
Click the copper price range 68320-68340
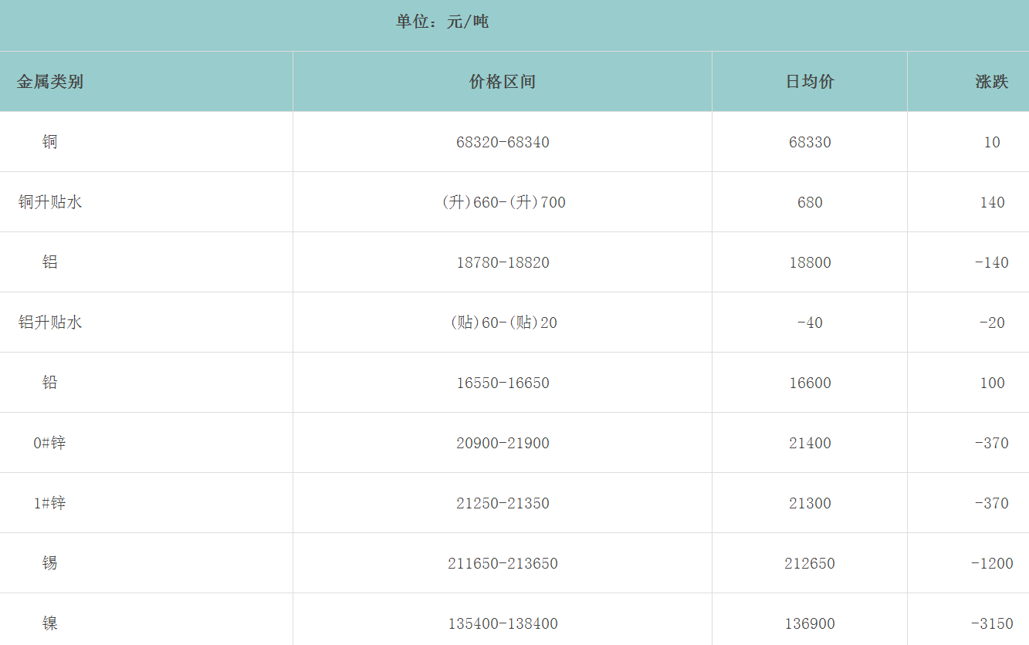click(x=503, y=142)
